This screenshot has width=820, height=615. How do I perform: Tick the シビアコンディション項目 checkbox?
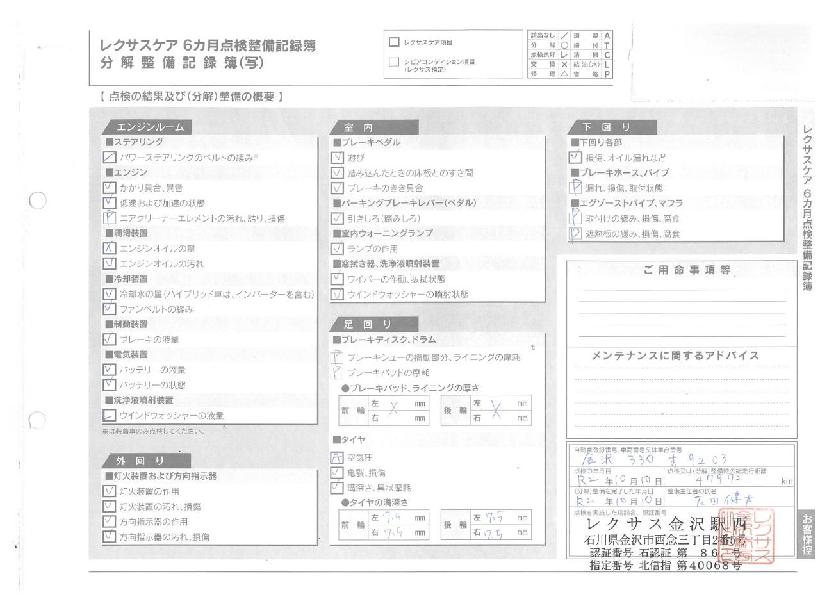pos(394,62)
